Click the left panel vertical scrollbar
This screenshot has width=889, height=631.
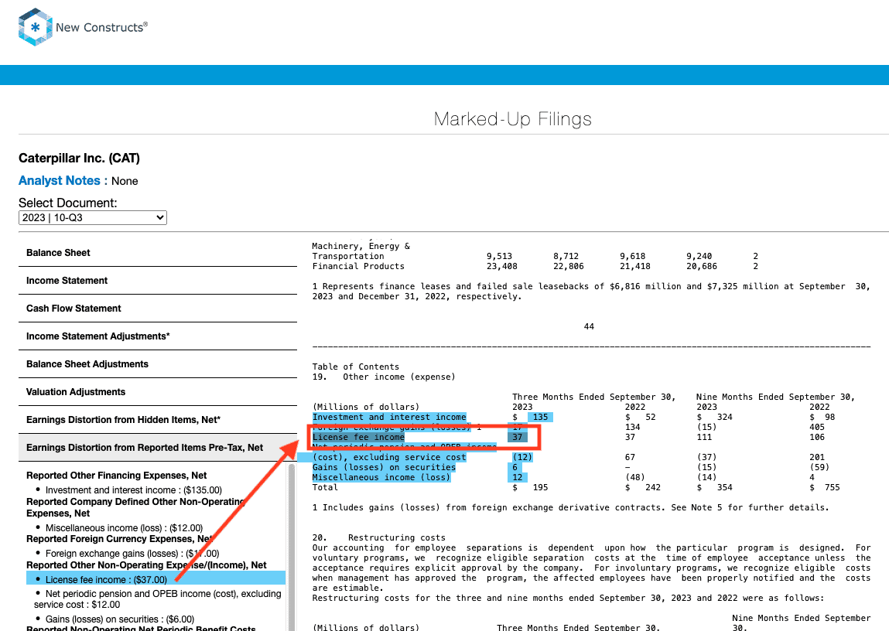click(292, 547)
